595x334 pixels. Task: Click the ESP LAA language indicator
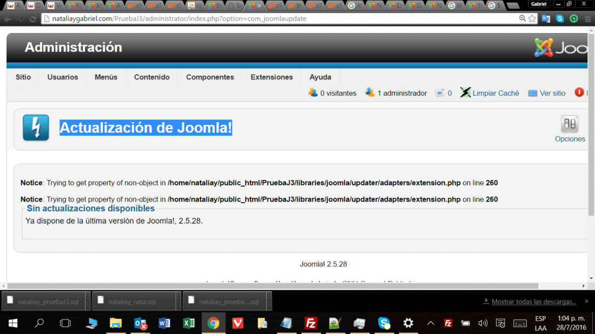540,323
